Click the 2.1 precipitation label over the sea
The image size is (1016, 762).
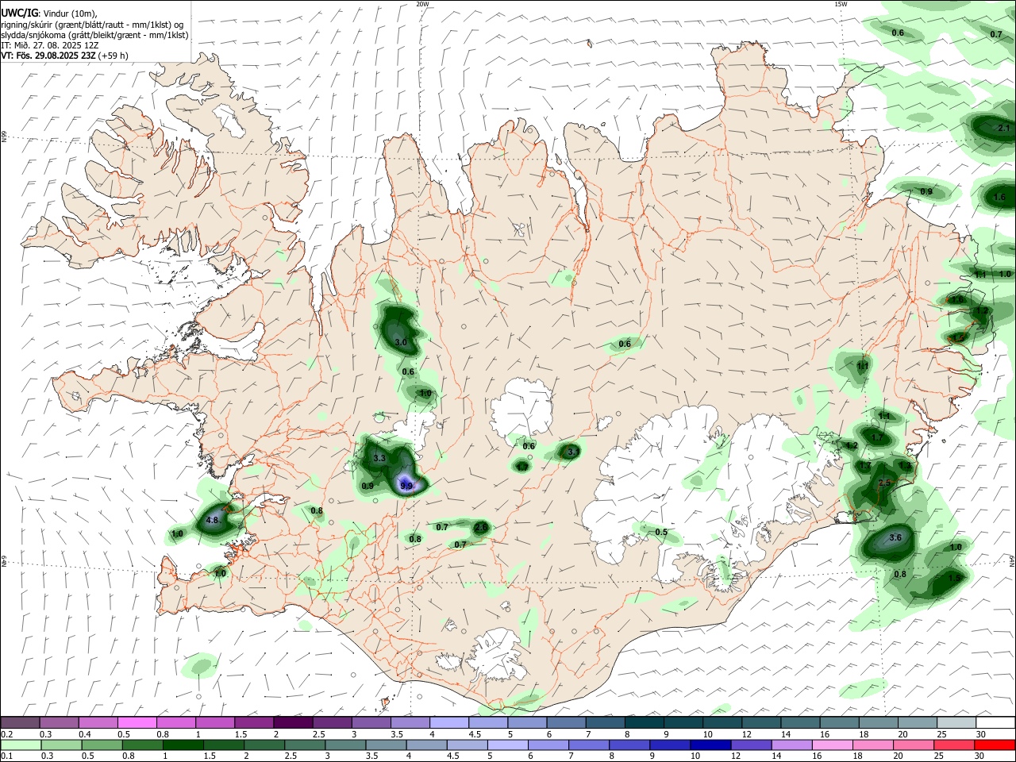click(1003, 128)
